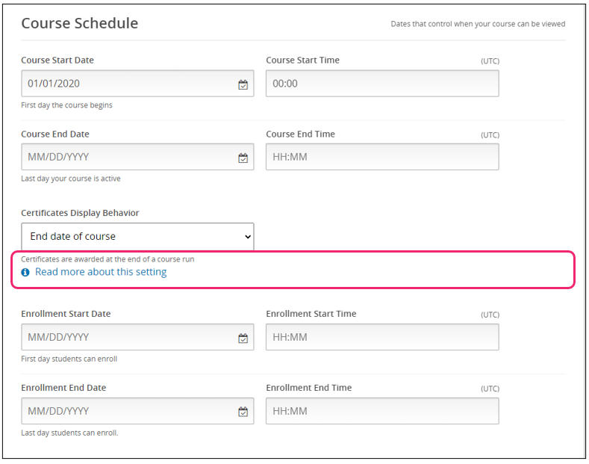
Task: Open the Enrollment Start Date calendar picker
Action: tap(243, 338)
